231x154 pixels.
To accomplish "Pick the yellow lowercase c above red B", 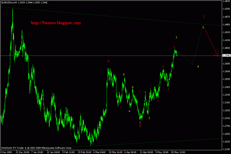I will click(x=140, y=122).
